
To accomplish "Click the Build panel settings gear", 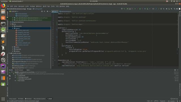I will click(x=175, y=70).
